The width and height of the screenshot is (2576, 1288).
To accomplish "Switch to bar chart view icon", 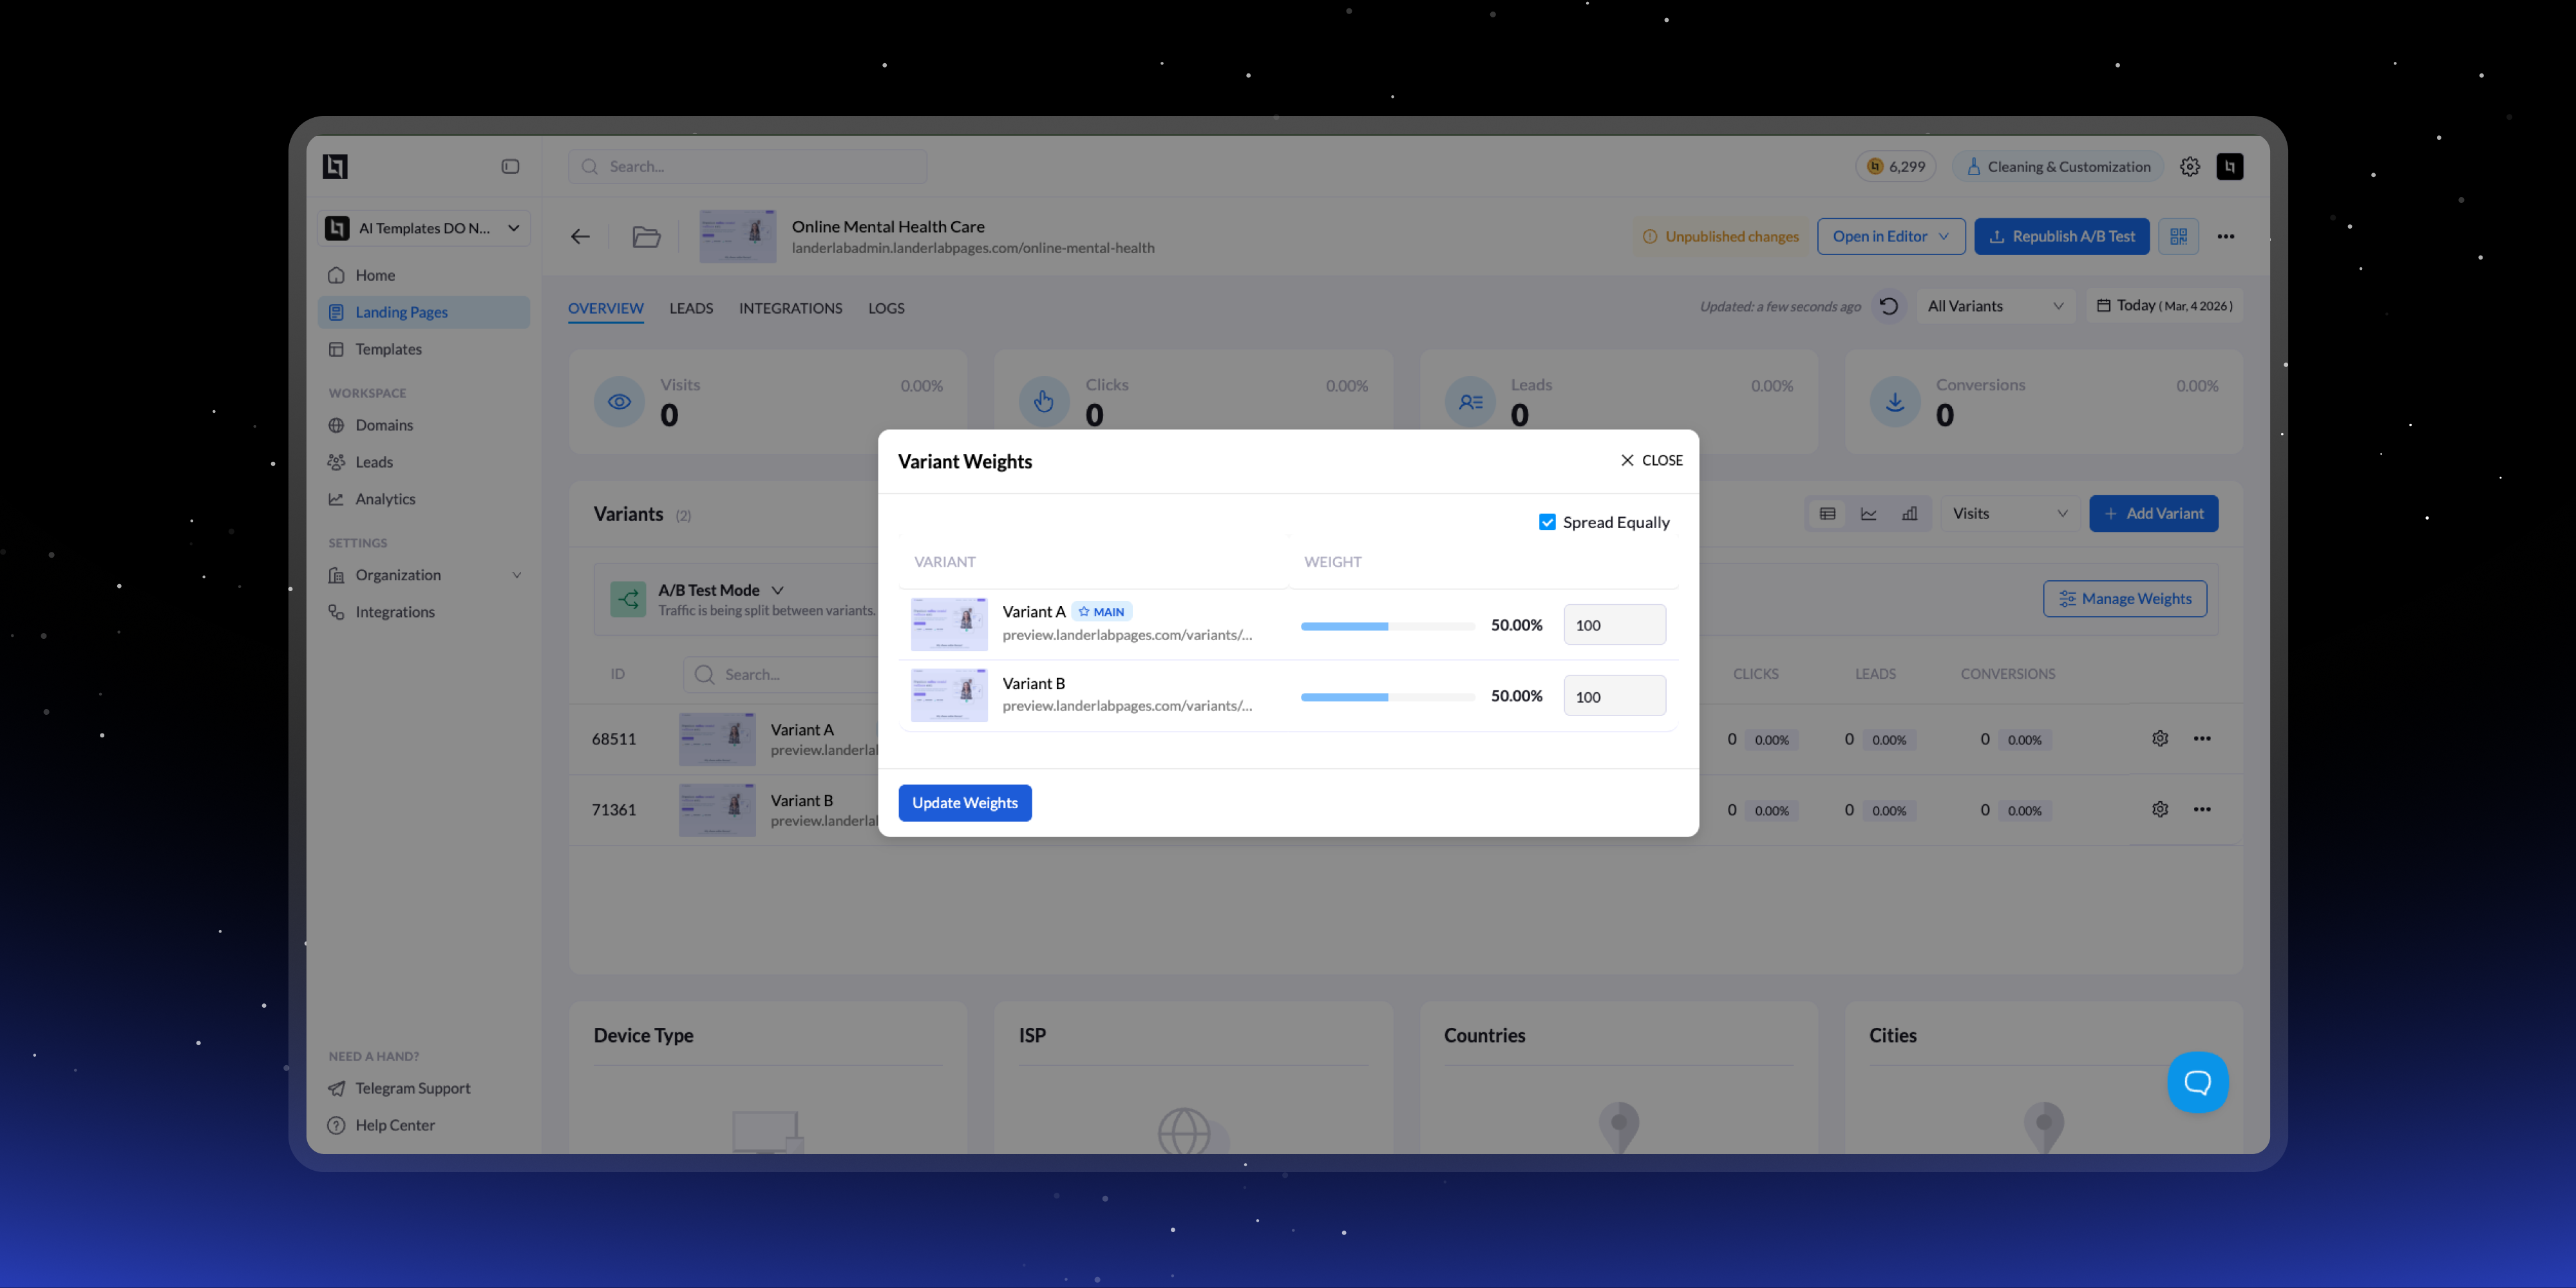I will (1909, 514).
